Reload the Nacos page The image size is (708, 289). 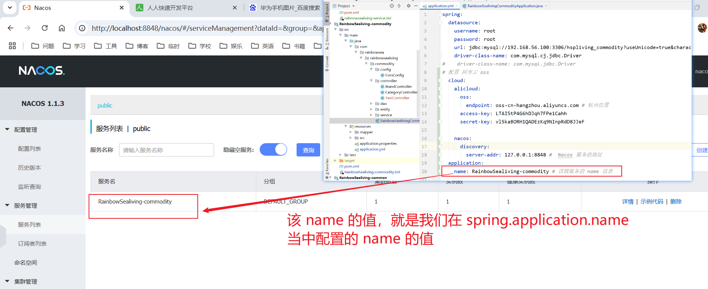44,28
